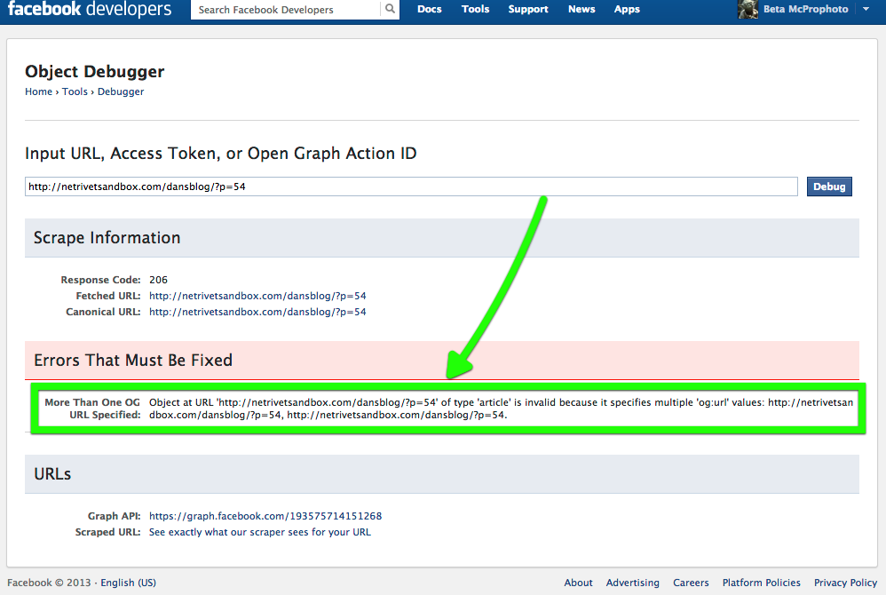Click the Debug button
The image size is (886, 595).
click(829, 186)
